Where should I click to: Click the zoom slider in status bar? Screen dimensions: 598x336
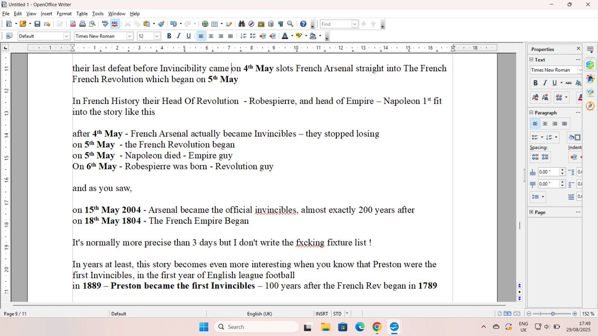point(552,314)
